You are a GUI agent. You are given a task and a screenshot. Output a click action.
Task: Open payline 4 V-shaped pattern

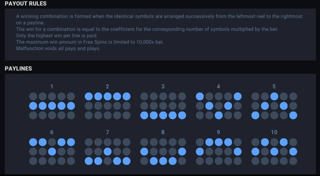(219, 106)
